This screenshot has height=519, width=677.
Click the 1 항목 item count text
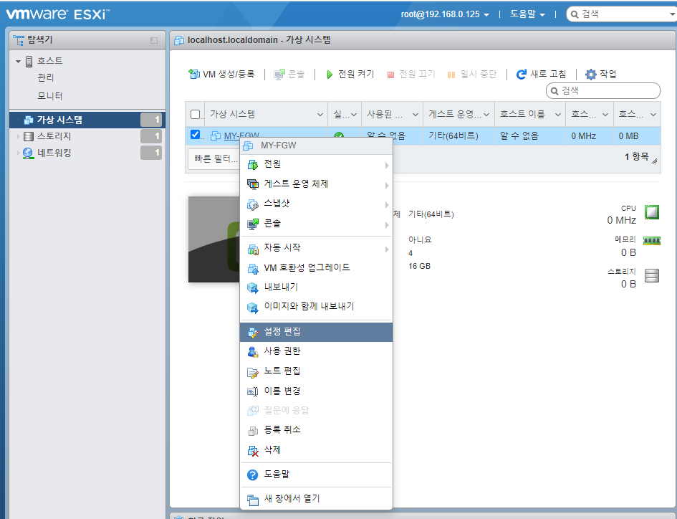[636, 157]
